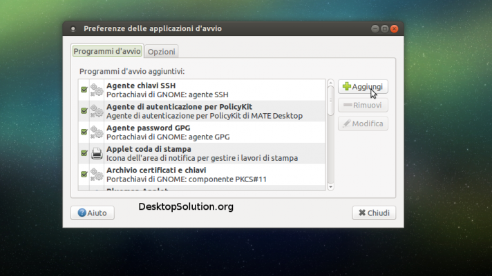Click the gear icon for Agente password GPG
492x276 pixels.
pyautogui.click(x=96, y=132)
